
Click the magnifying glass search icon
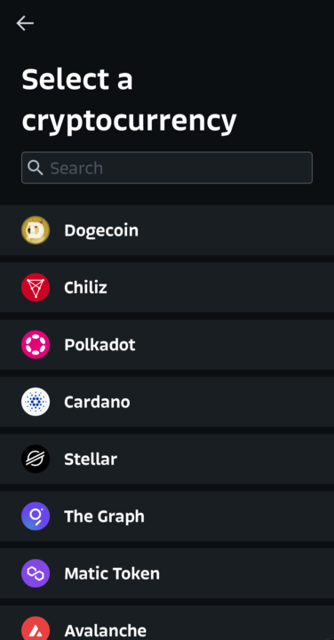point(35,168)
